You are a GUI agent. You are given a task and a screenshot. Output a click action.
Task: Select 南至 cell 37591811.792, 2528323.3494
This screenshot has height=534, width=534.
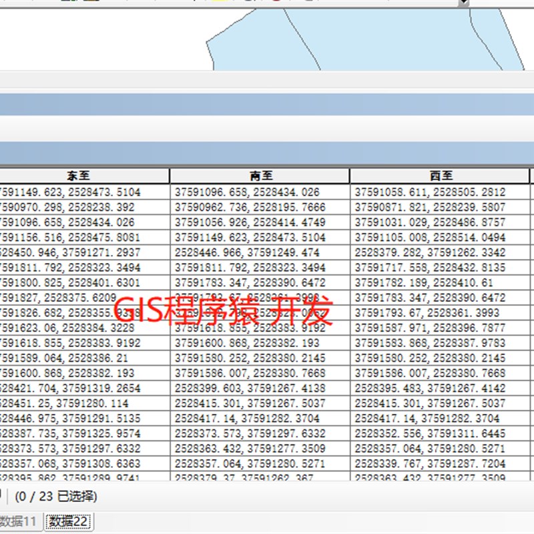coord(260,268)
